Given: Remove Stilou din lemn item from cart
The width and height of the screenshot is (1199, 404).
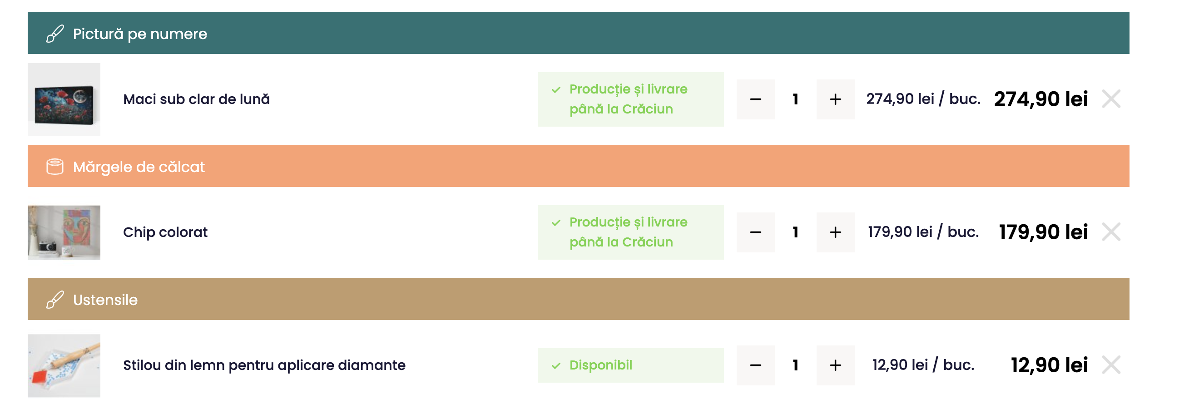Looking at the screenshot, I should pyautogui.click(x=1111, y=365).
